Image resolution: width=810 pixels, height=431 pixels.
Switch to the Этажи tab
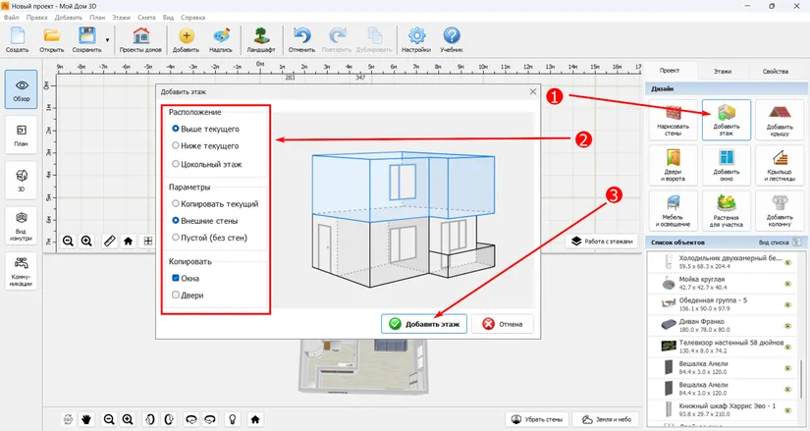click(x=723, y=72)
